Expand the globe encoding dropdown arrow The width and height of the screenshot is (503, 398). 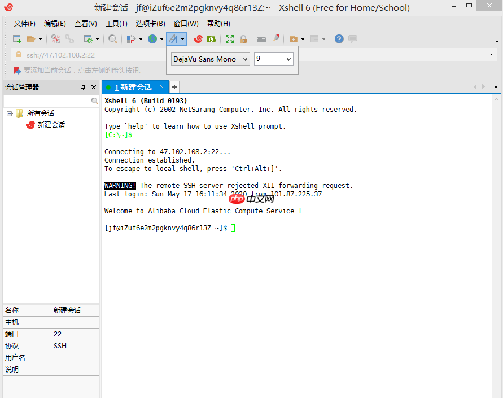click(161, 39)
